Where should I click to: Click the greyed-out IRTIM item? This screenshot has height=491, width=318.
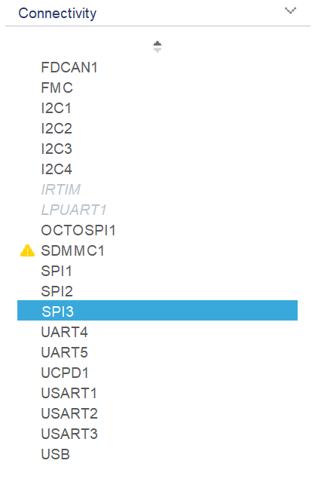coord(61,189)
